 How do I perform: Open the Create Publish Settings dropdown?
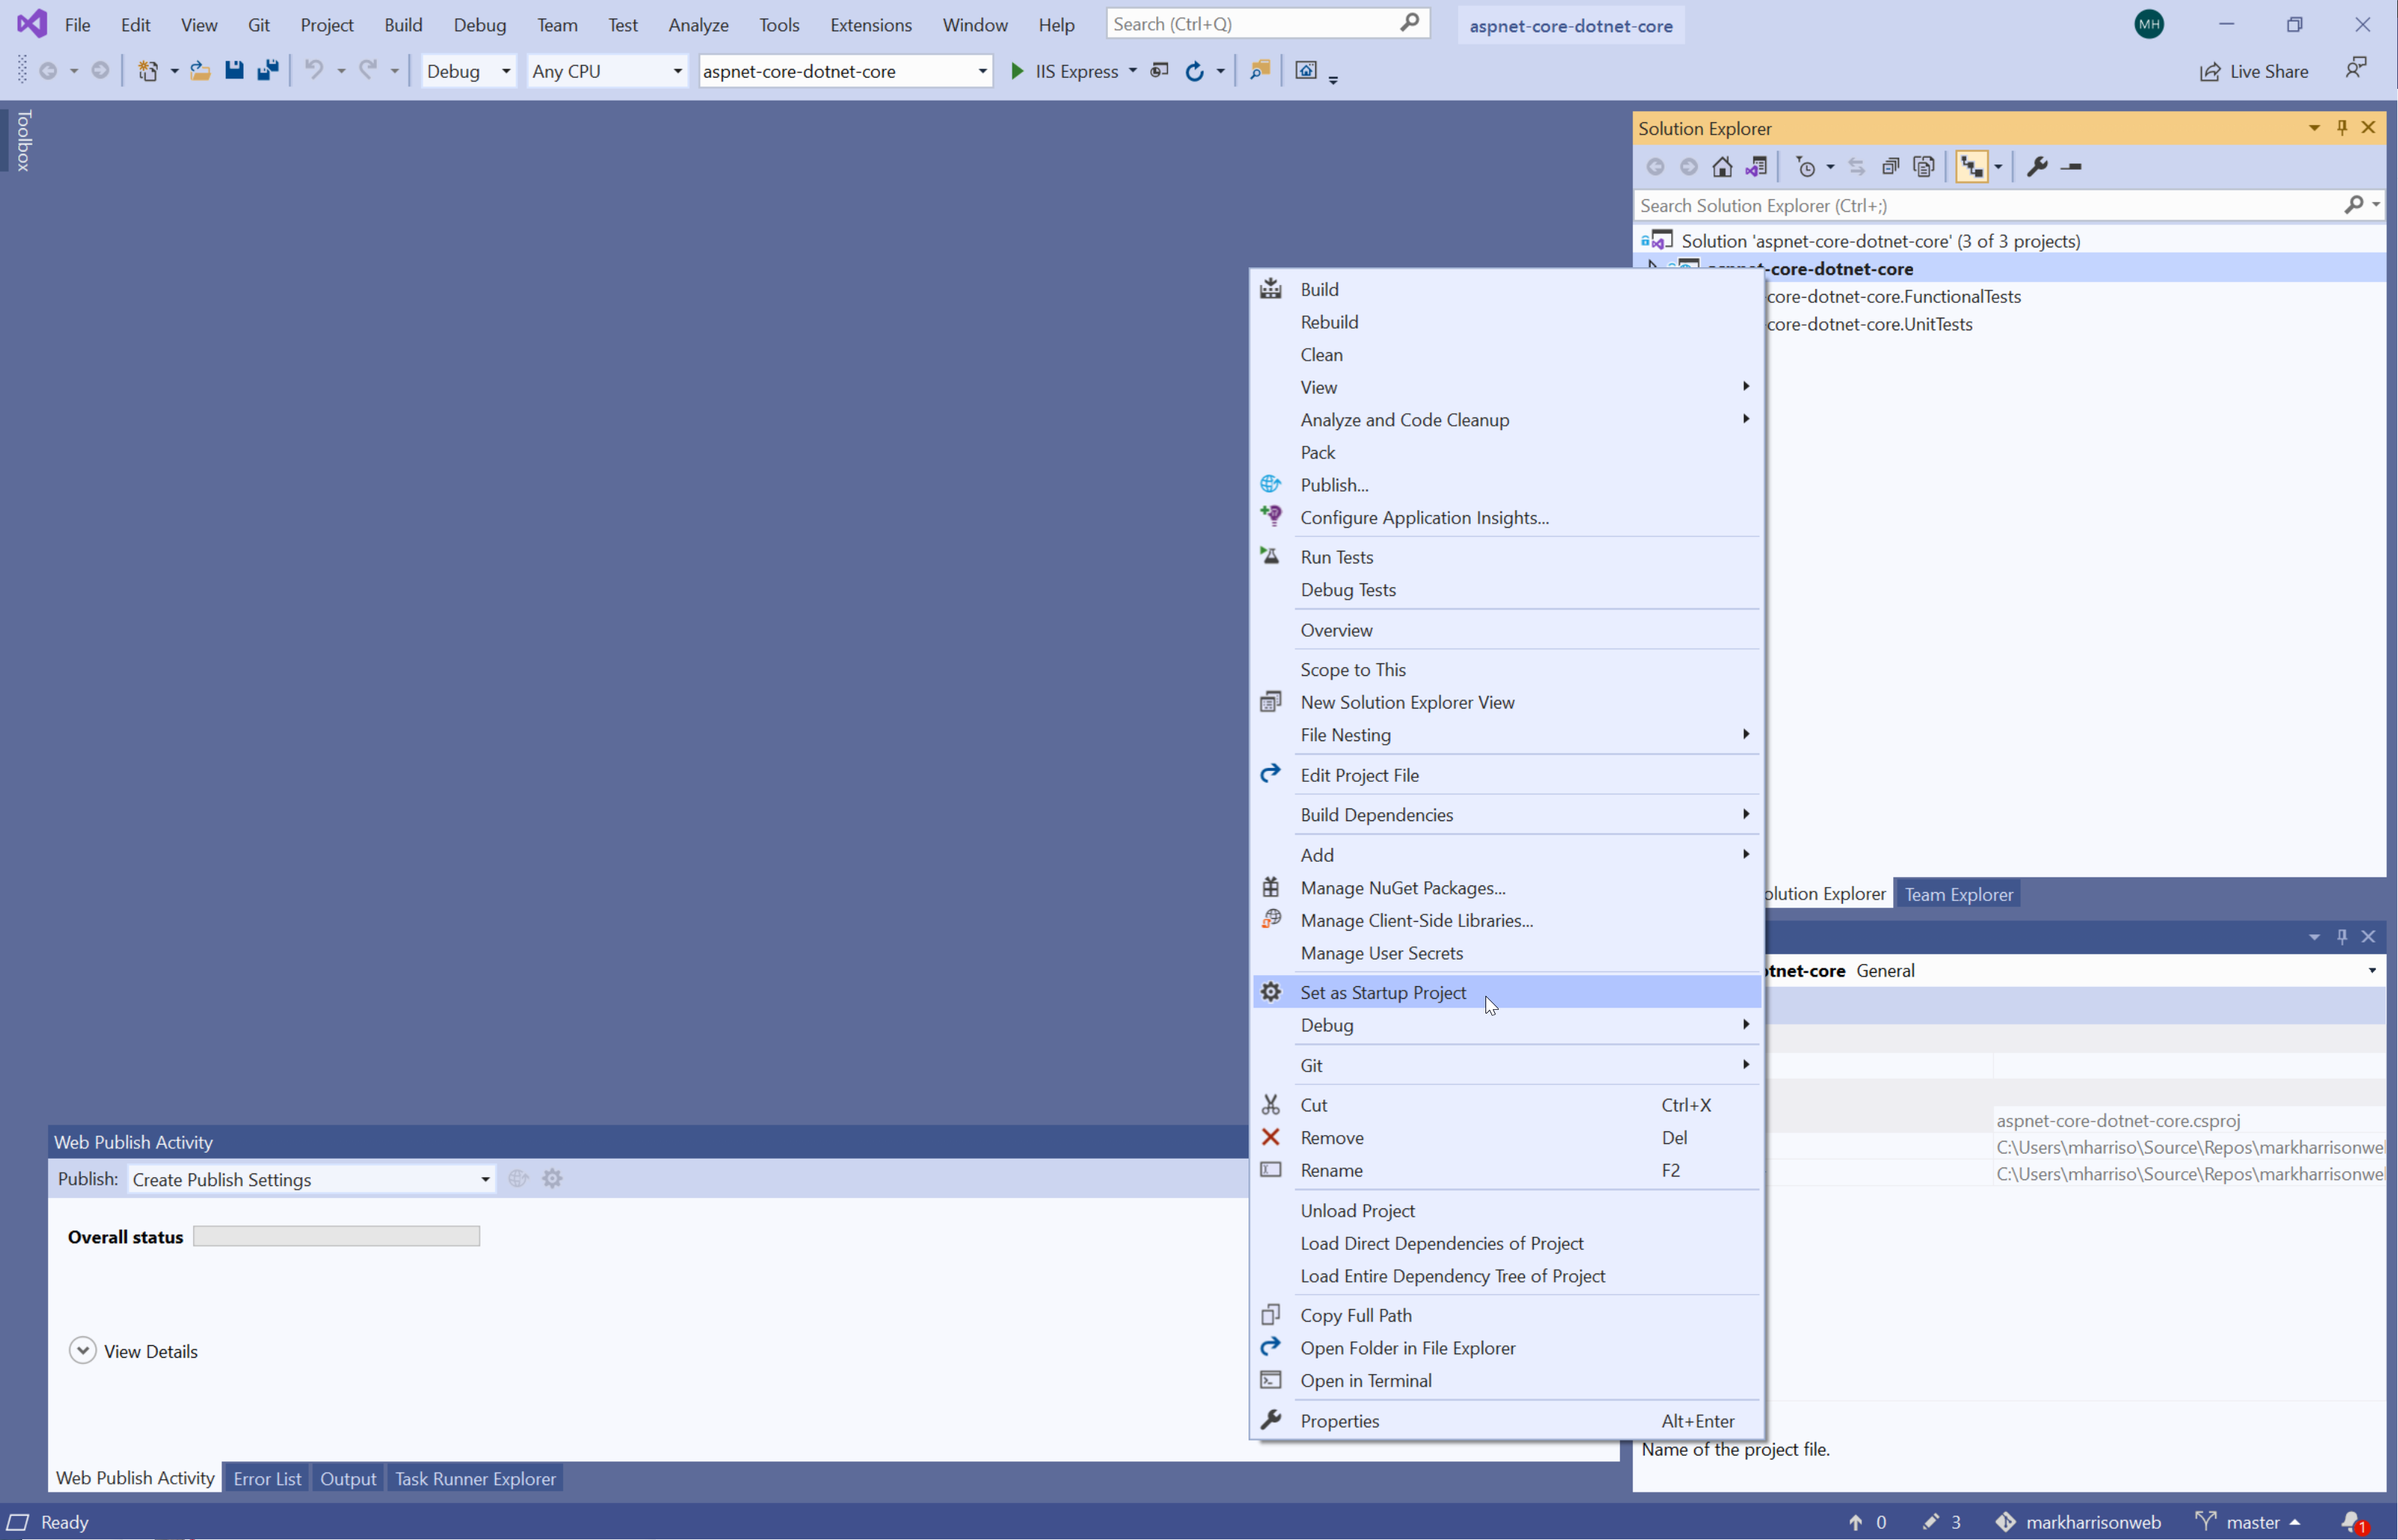485,1180
